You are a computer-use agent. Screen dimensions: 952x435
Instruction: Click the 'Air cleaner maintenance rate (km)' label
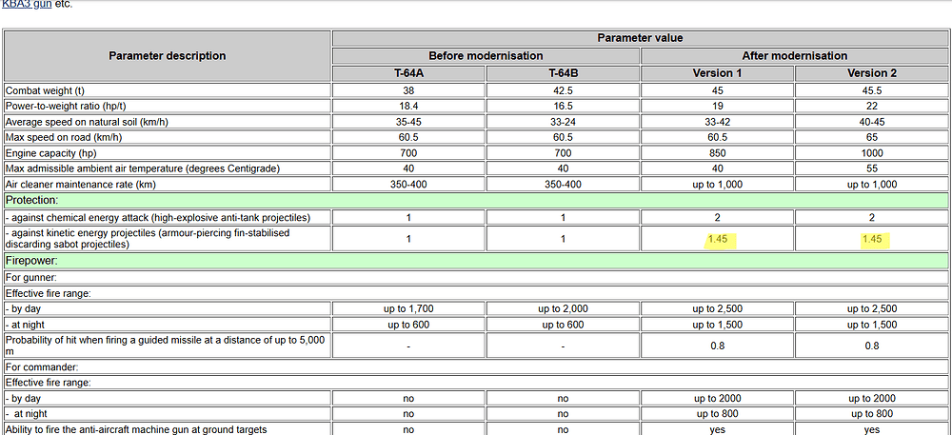[x=80, y=184]
